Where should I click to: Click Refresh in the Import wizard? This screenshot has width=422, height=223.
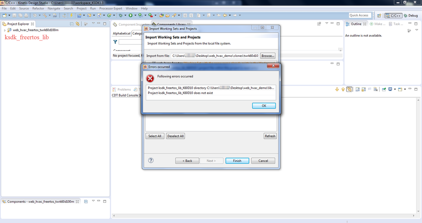270,136
